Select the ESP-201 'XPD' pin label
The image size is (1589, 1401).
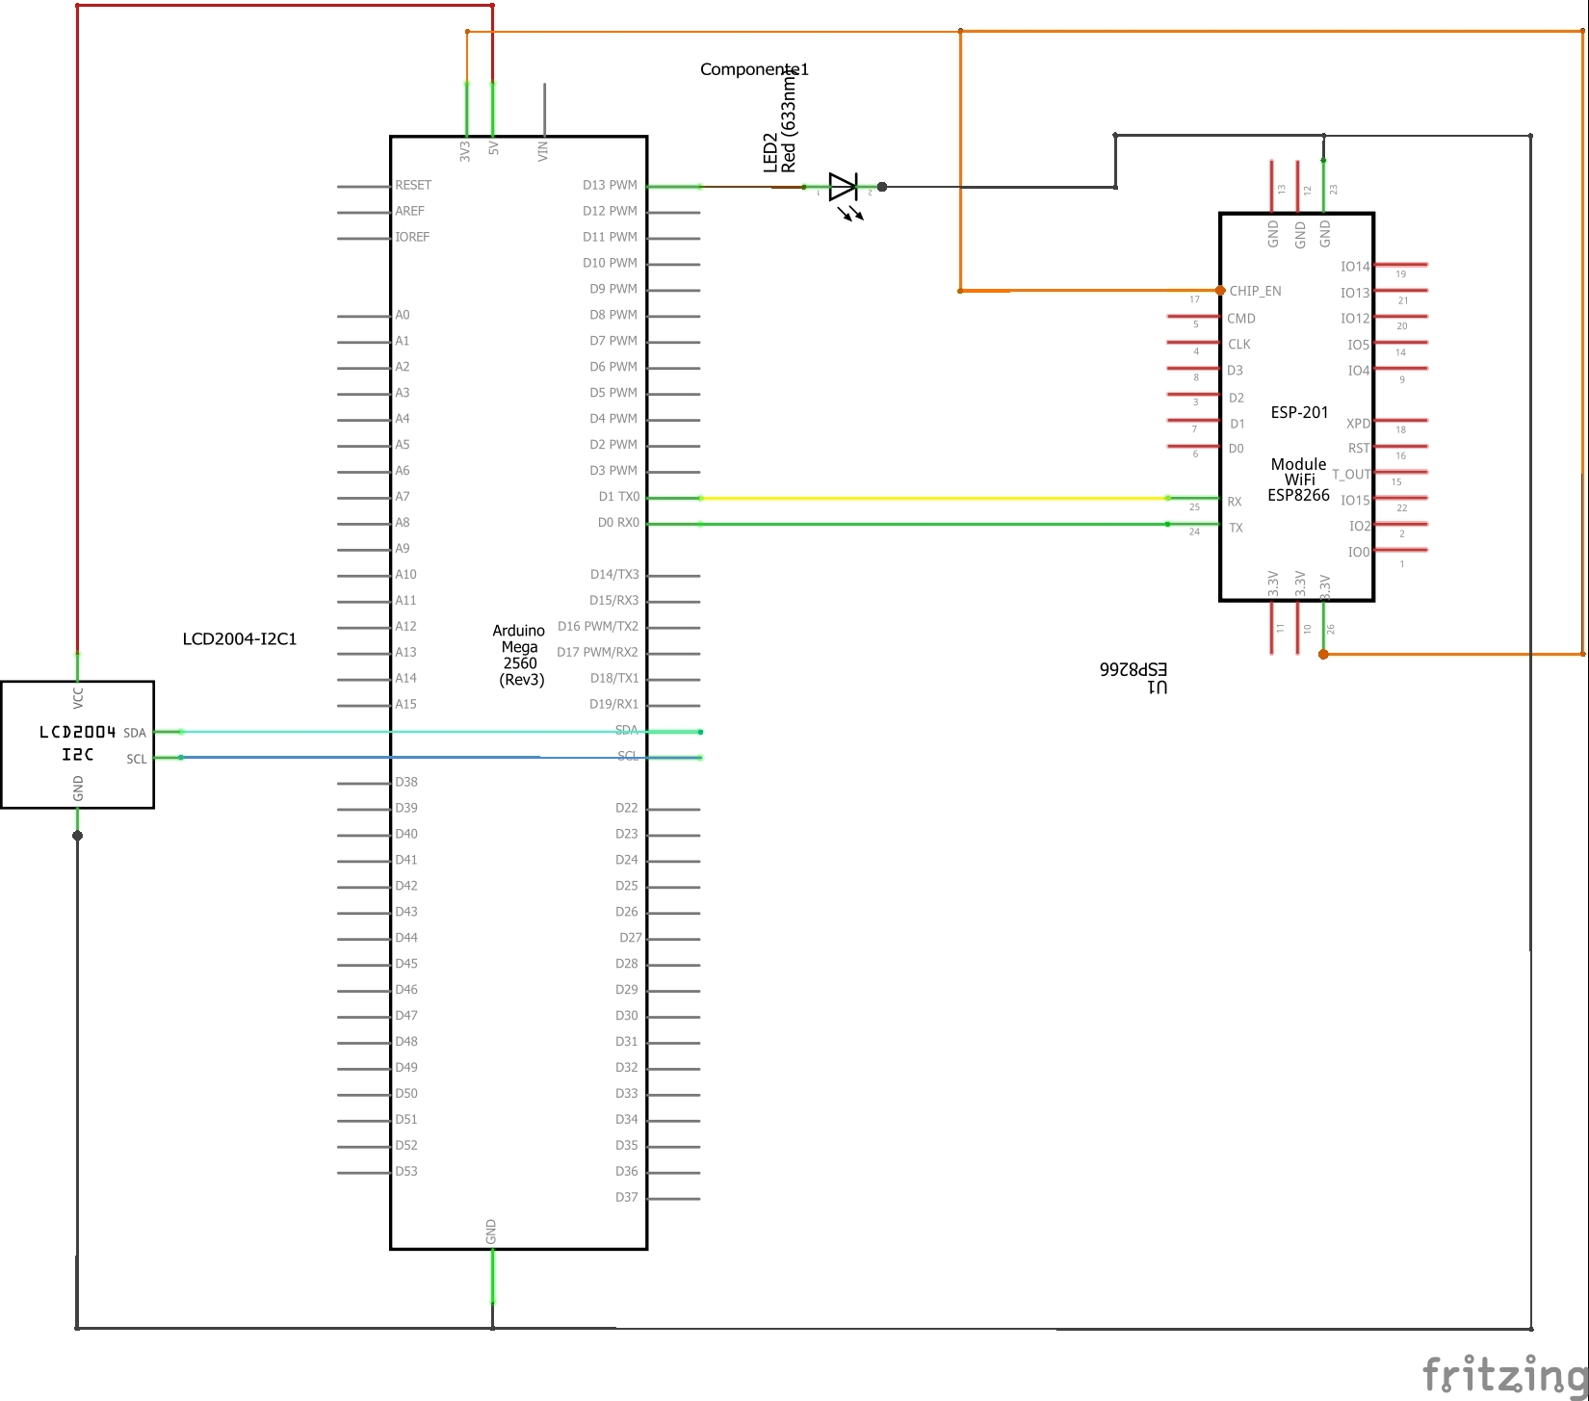[x=1358, y=424]
